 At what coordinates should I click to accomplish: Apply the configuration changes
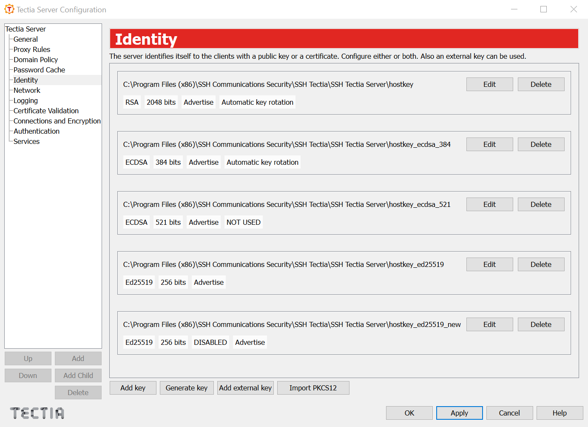click(459, 413)
